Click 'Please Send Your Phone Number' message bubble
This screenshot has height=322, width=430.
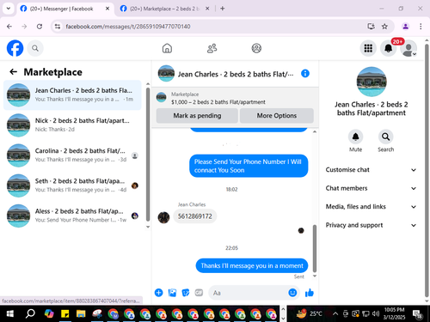[249, 166]
